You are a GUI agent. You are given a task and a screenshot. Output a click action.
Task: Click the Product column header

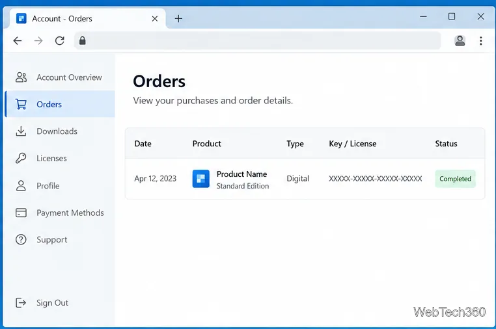tap(207, 144)
